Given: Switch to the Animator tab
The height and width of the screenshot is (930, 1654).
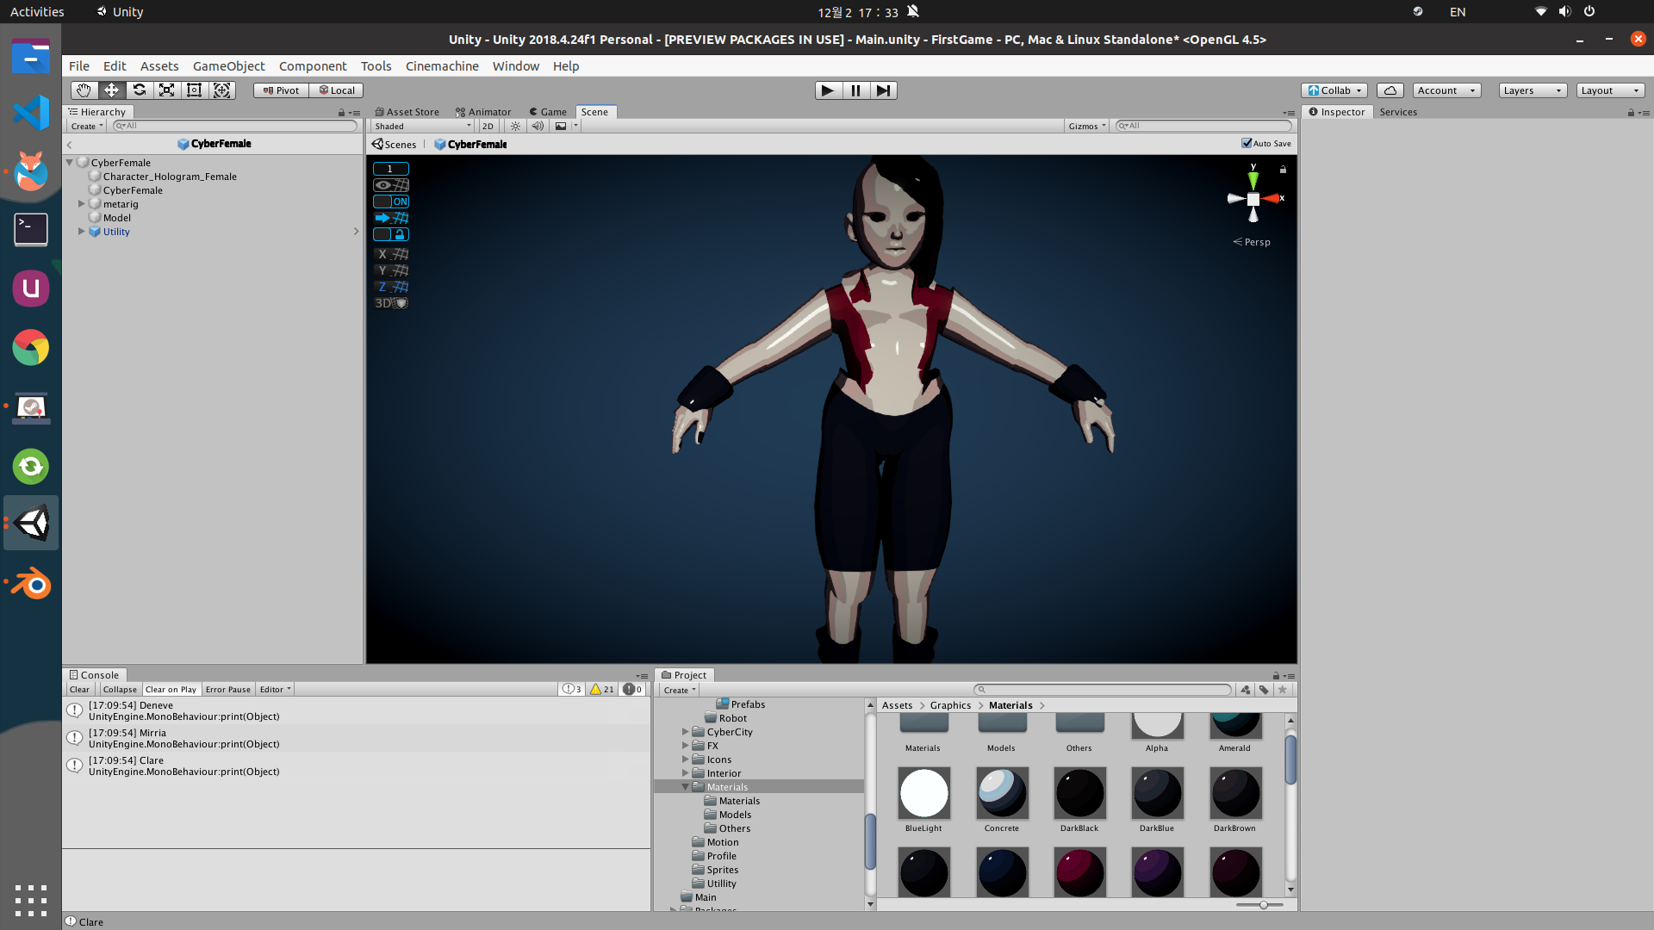Looking at the screenshot, I should point(483,112).
